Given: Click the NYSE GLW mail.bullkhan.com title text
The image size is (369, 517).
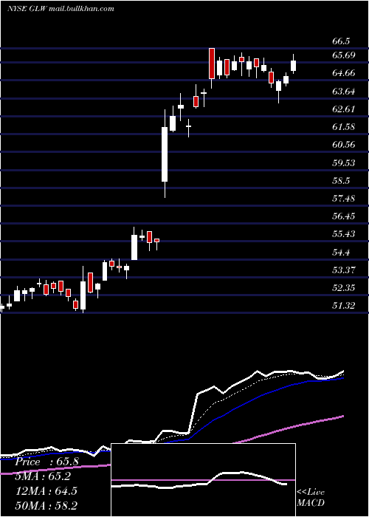Looking at the screenshot, I should click(x=61, y=8).
